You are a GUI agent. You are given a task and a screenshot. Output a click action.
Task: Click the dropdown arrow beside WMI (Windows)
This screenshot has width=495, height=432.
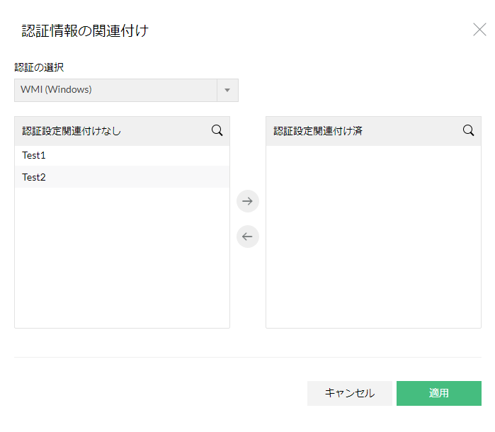click(x=227, y=90)
